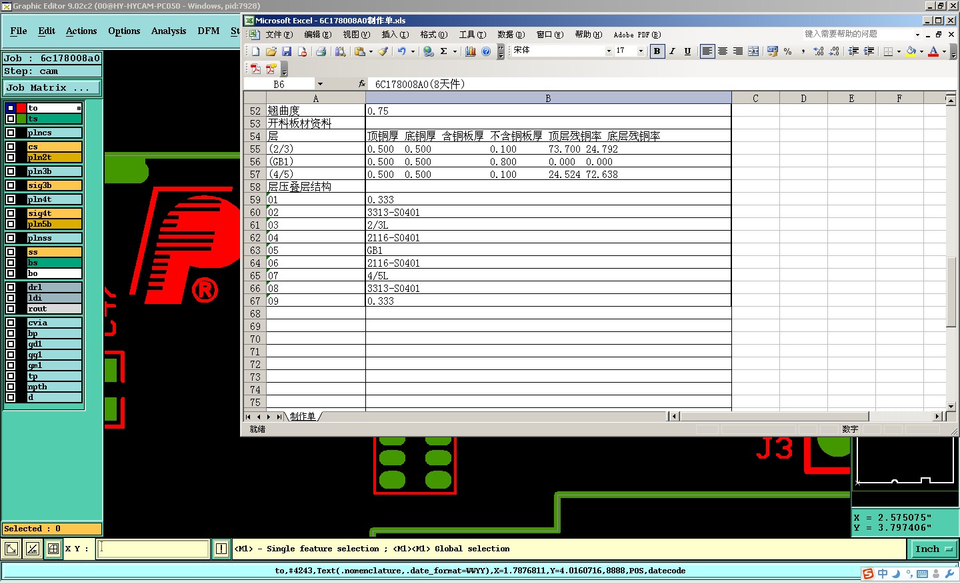This screenshot has width=960, height=584.
Task: Click the grid snap icon beside the X Y label
Action: click(53, 549)
